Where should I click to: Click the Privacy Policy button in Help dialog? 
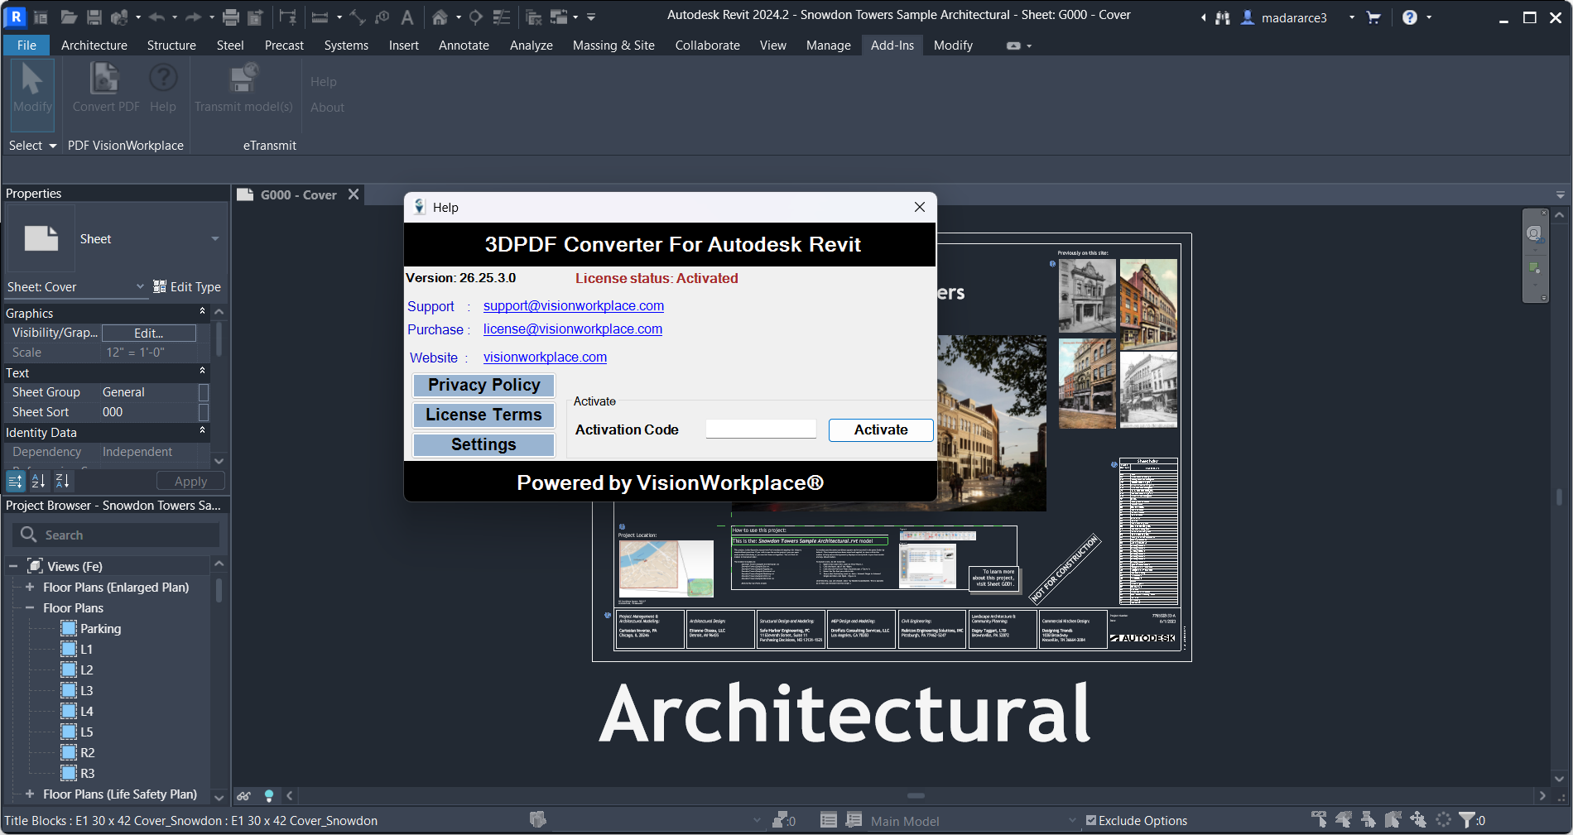point(483,385)
